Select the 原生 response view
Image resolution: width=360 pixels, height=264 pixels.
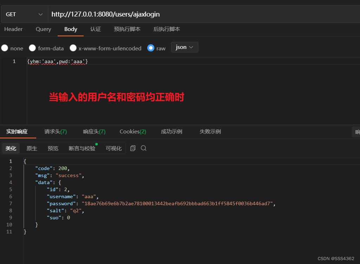32,148
